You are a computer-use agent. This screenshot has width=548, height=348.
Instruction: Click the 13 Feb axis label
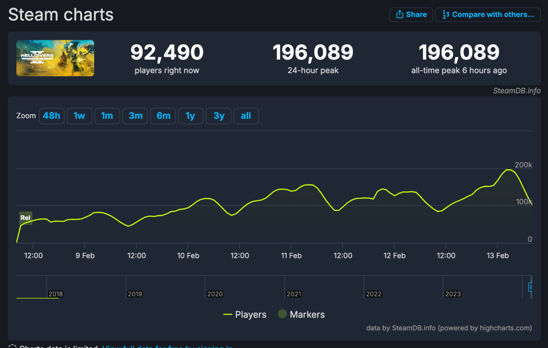click(x=497, y=255)
